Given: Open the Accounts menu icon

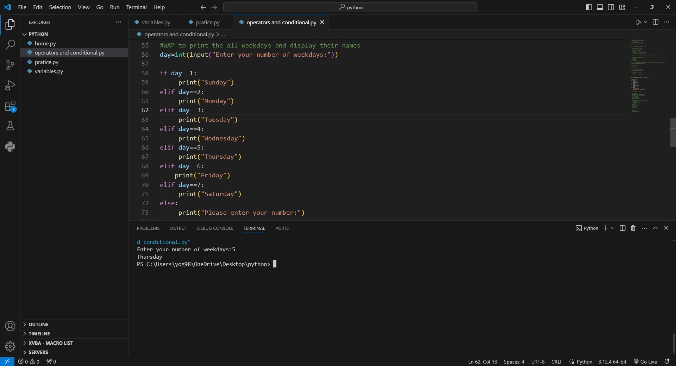Looking at the screenshot, I should click(x=10, y=326).
